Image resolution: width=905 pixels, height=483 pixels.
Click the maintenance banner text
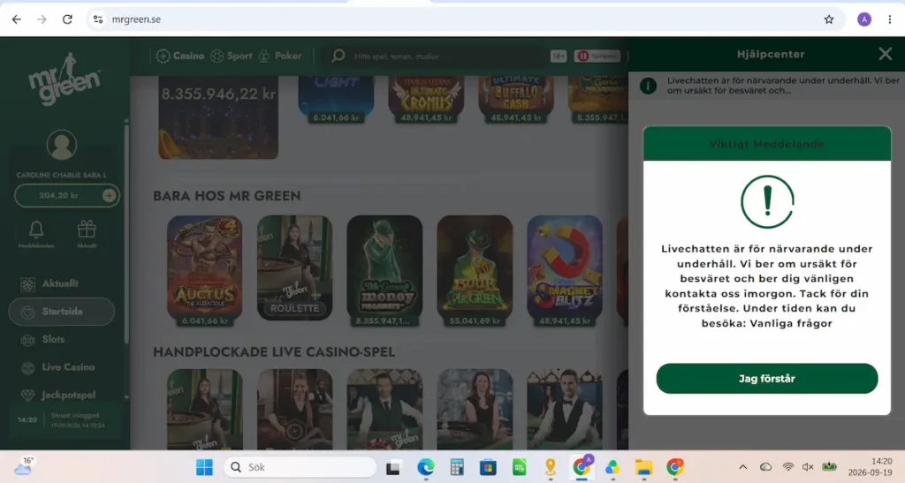pos(783,86)
